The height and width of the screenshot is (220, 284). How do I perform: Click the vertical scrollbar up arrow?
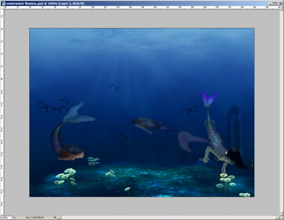click(282, 8)
